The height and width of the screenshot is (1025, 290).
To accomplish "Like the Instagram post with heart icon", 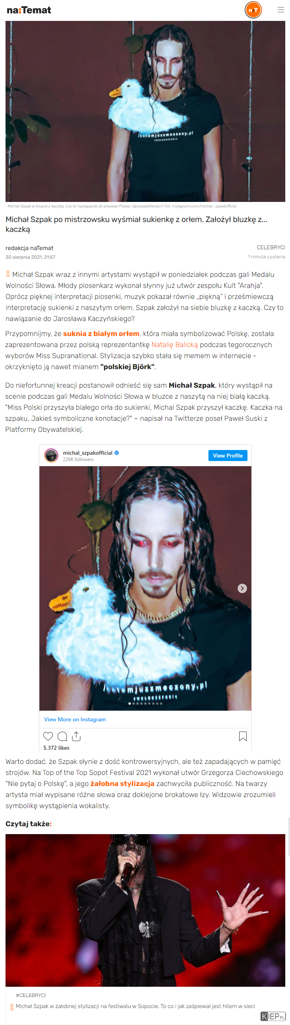I will [x=48, y=736].
